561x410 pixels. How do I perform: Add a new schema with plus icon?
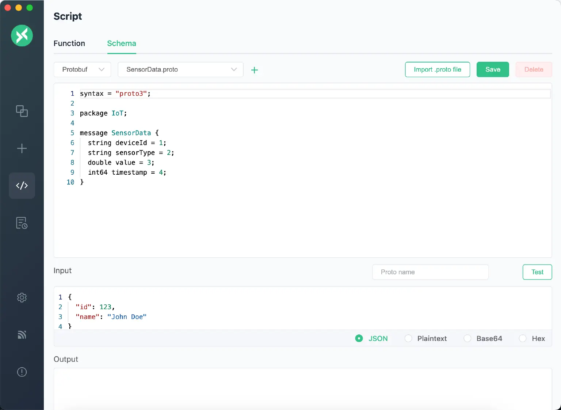pyautogui.click(x=255, y=70)
